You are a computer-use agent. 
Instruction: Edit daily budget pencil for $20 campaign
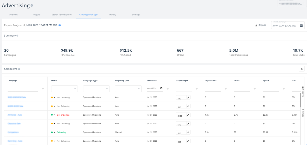pos(188,132)
